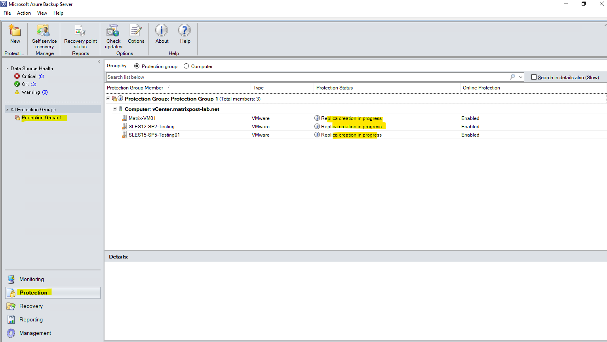This screenshot has width=607, height=342.
Task: Click Enabled cell for SLES12-SP2-Testing
Action: tap(470, 126)
